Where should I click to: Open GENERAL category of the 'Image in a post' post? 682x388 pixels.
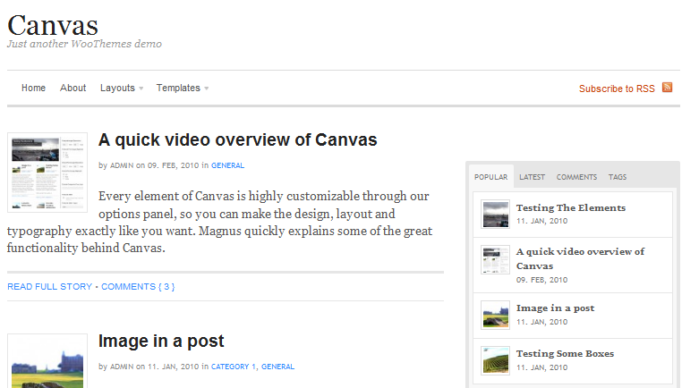click(x=277, y=367)
